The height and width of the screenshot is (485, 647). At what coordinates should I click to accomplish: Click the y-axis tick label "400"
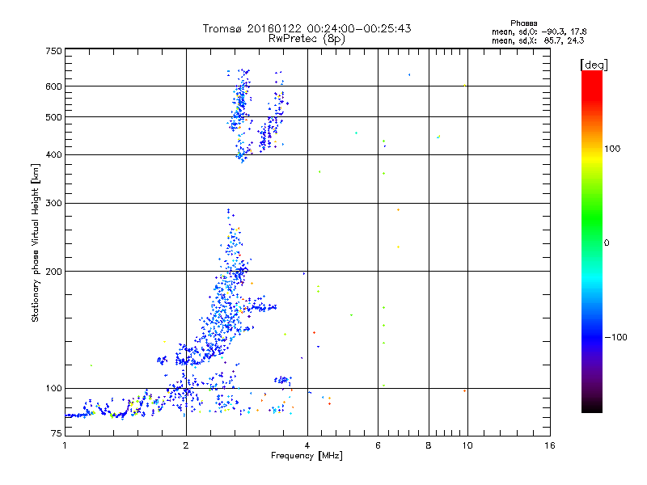click(x=53, y=155)
